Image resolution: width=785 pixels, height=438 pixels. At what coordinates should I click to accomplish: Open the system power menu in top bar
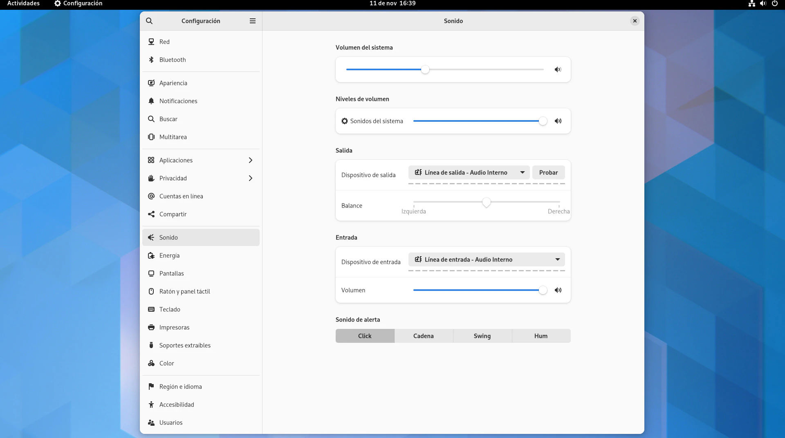coord(774,3)
